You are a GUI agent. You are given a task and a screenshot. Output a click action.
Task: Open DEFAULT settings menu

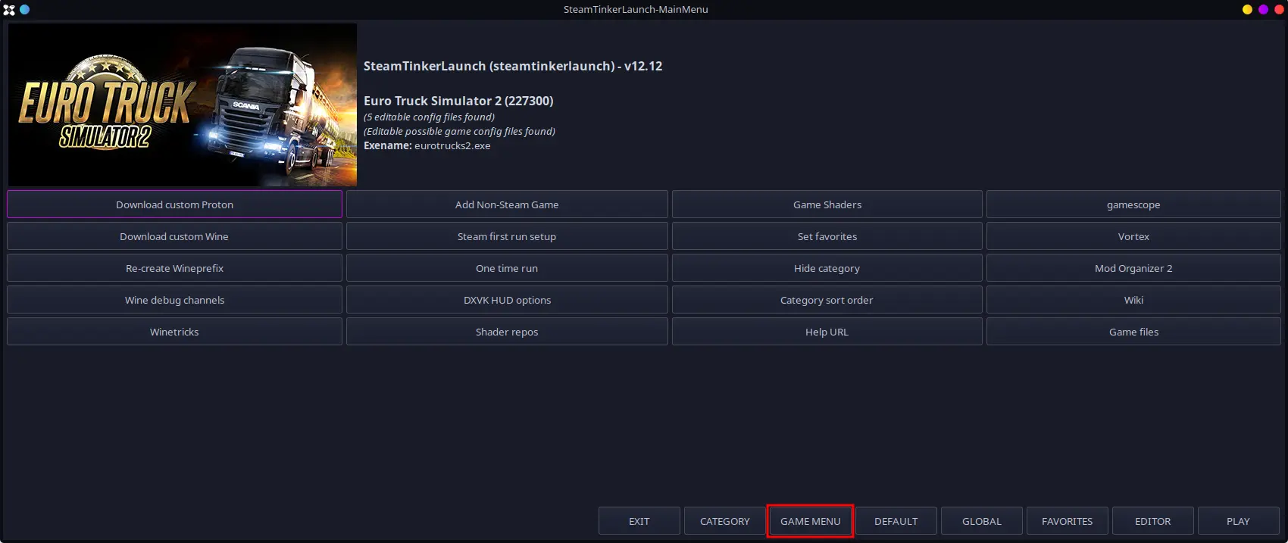pos(896,521)
